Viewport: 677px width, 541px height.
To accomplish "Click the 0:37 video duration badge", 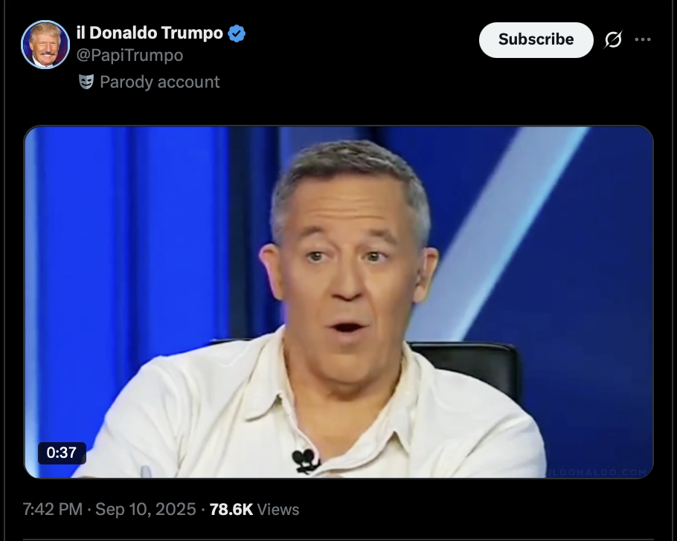I will click(x=62, y=453).
